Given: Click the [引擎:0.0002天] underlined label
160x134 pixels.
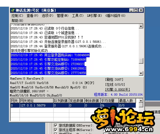Looking at the screenshot, I should click(x=118, y=90).
